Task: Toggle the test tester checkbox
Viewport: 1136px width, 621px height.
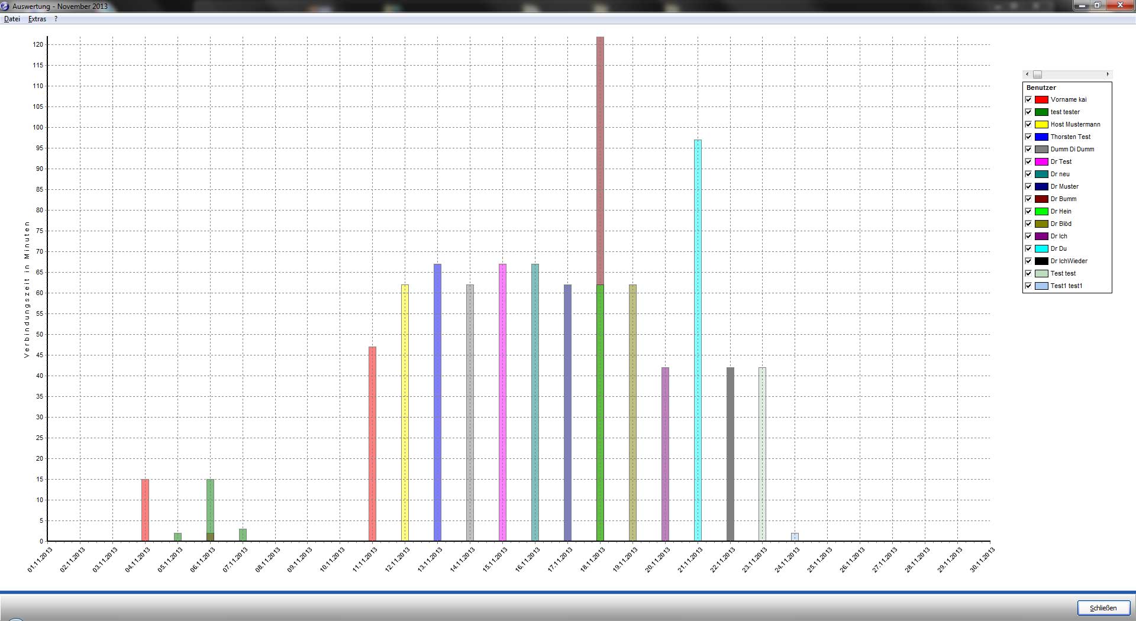Action: click(x=1028, y=112)
